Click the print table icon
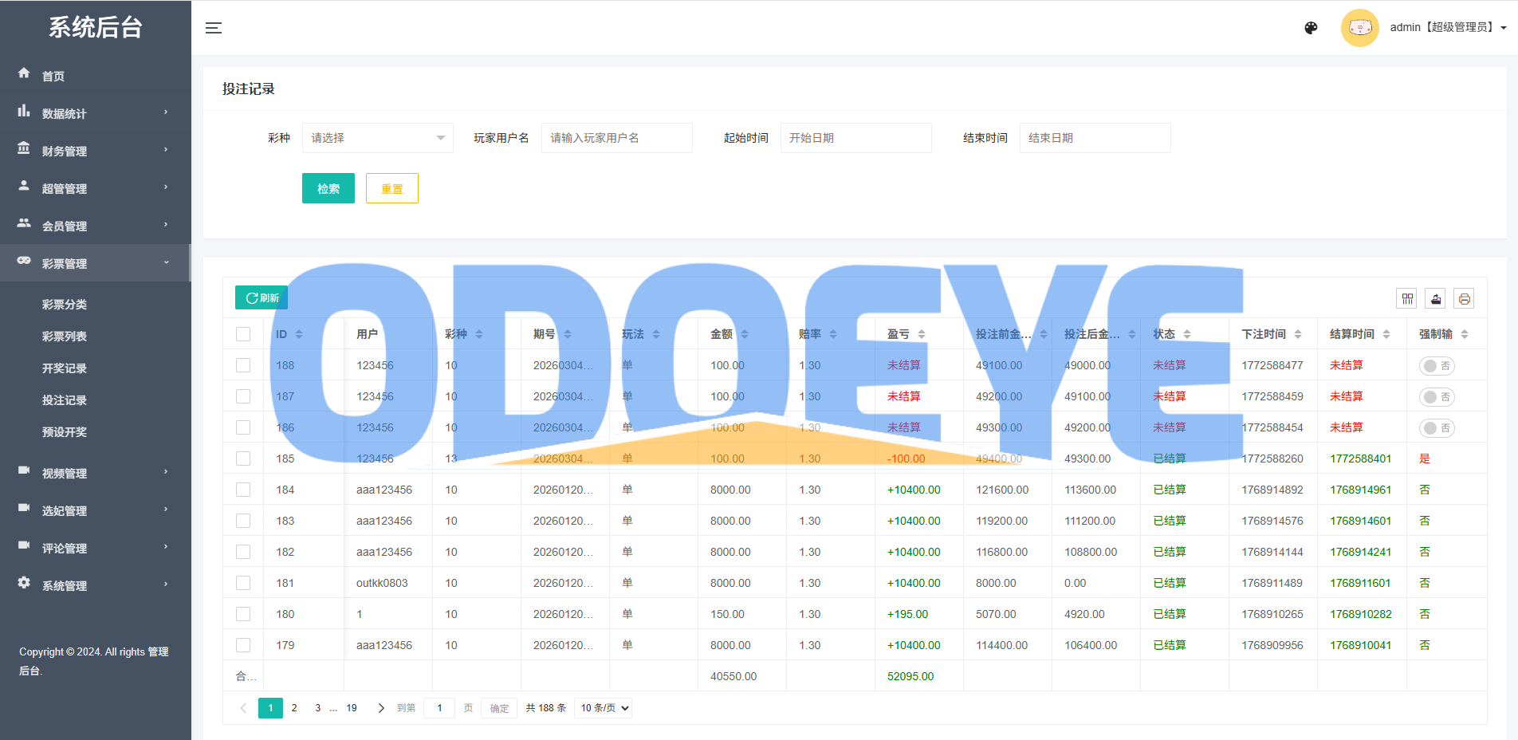 point(1464,299)
